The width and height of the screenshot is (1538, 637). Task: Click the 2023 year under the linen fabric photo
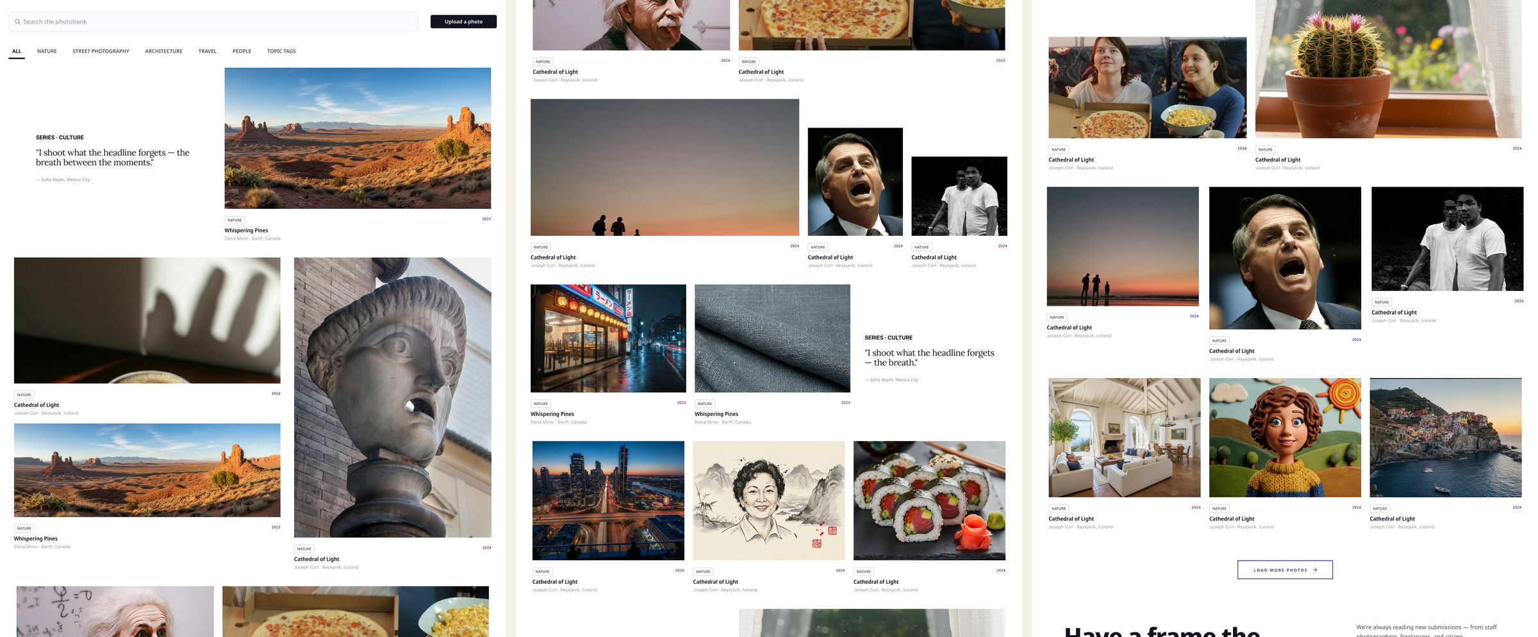[x=845, y=402]
